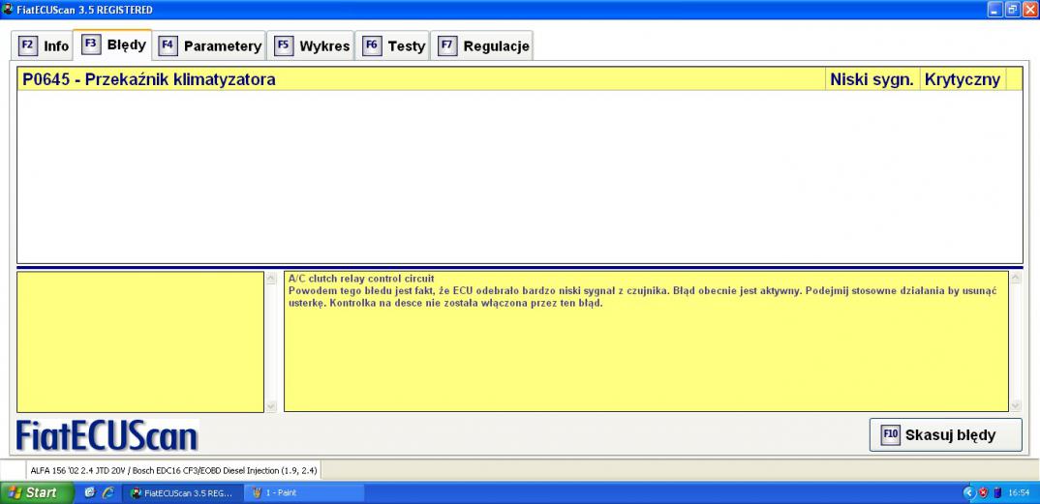Select the P0645 Przekaźnik klimatyzatora error row

519,79
